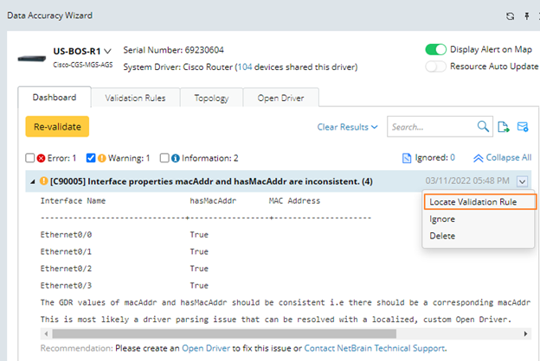The image size is (540, 361).
Task: Click the Collapse All link
Action: pyautogui.click(x=509, y=157)
